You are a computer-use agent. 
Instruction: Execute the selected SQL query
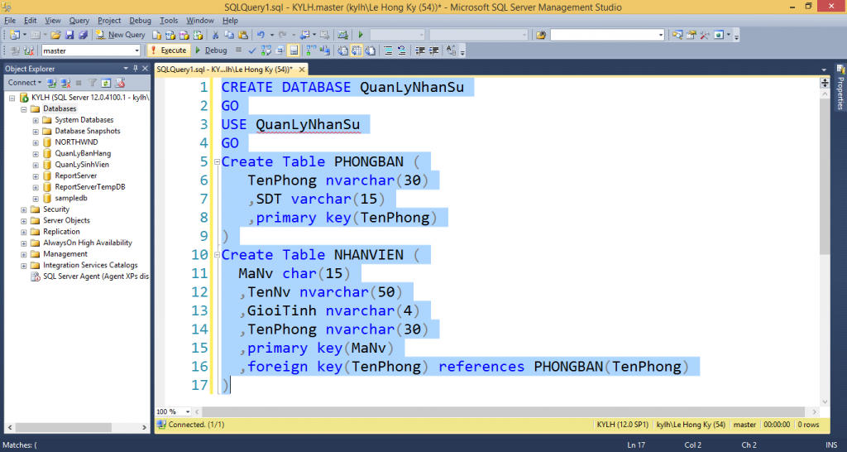(168, 50)
